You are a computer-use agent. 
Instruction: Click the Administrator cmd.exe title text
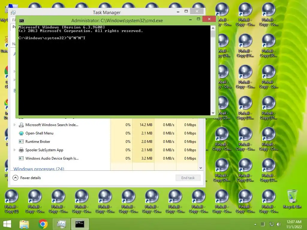tap(117, 21)
